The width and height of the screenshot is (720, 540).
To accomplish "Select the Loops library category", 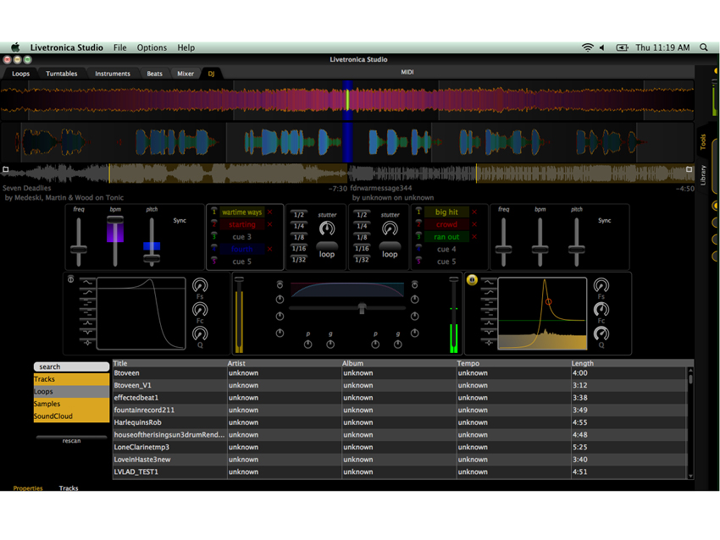I will pos(72,391).
